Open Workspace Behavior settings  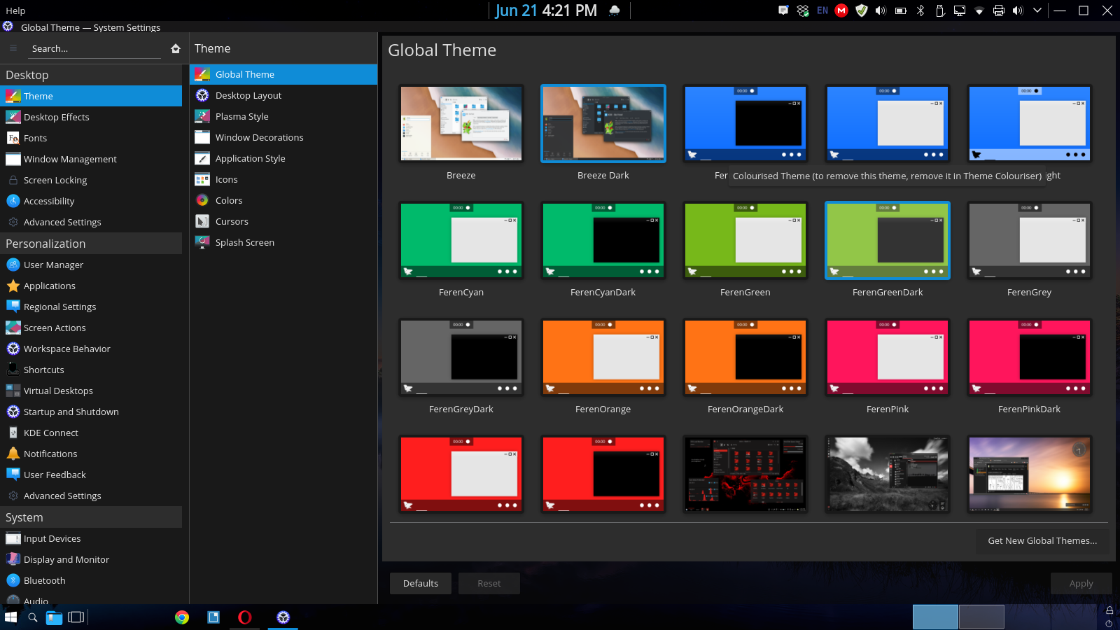91,349
